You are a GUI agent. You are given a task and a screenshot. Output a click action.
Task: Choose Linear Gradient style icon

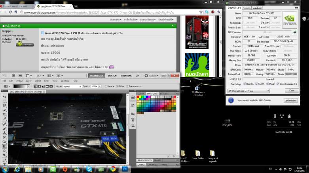point(36,86)
